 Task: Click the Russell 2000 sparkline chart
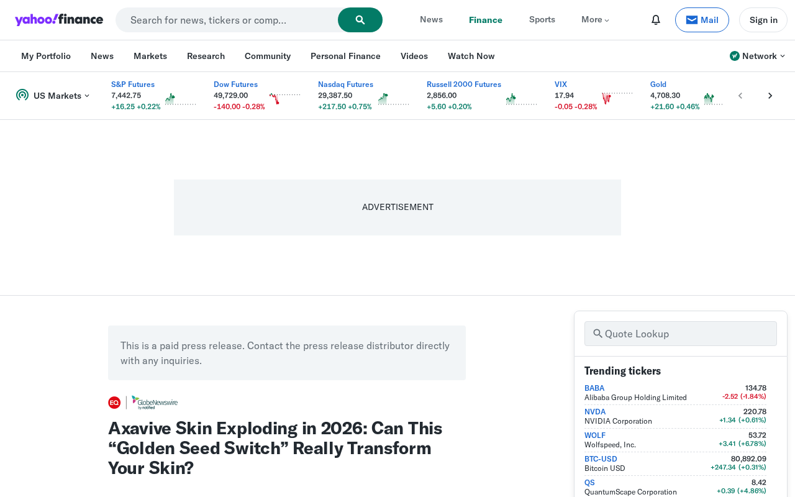coord(521,99)
